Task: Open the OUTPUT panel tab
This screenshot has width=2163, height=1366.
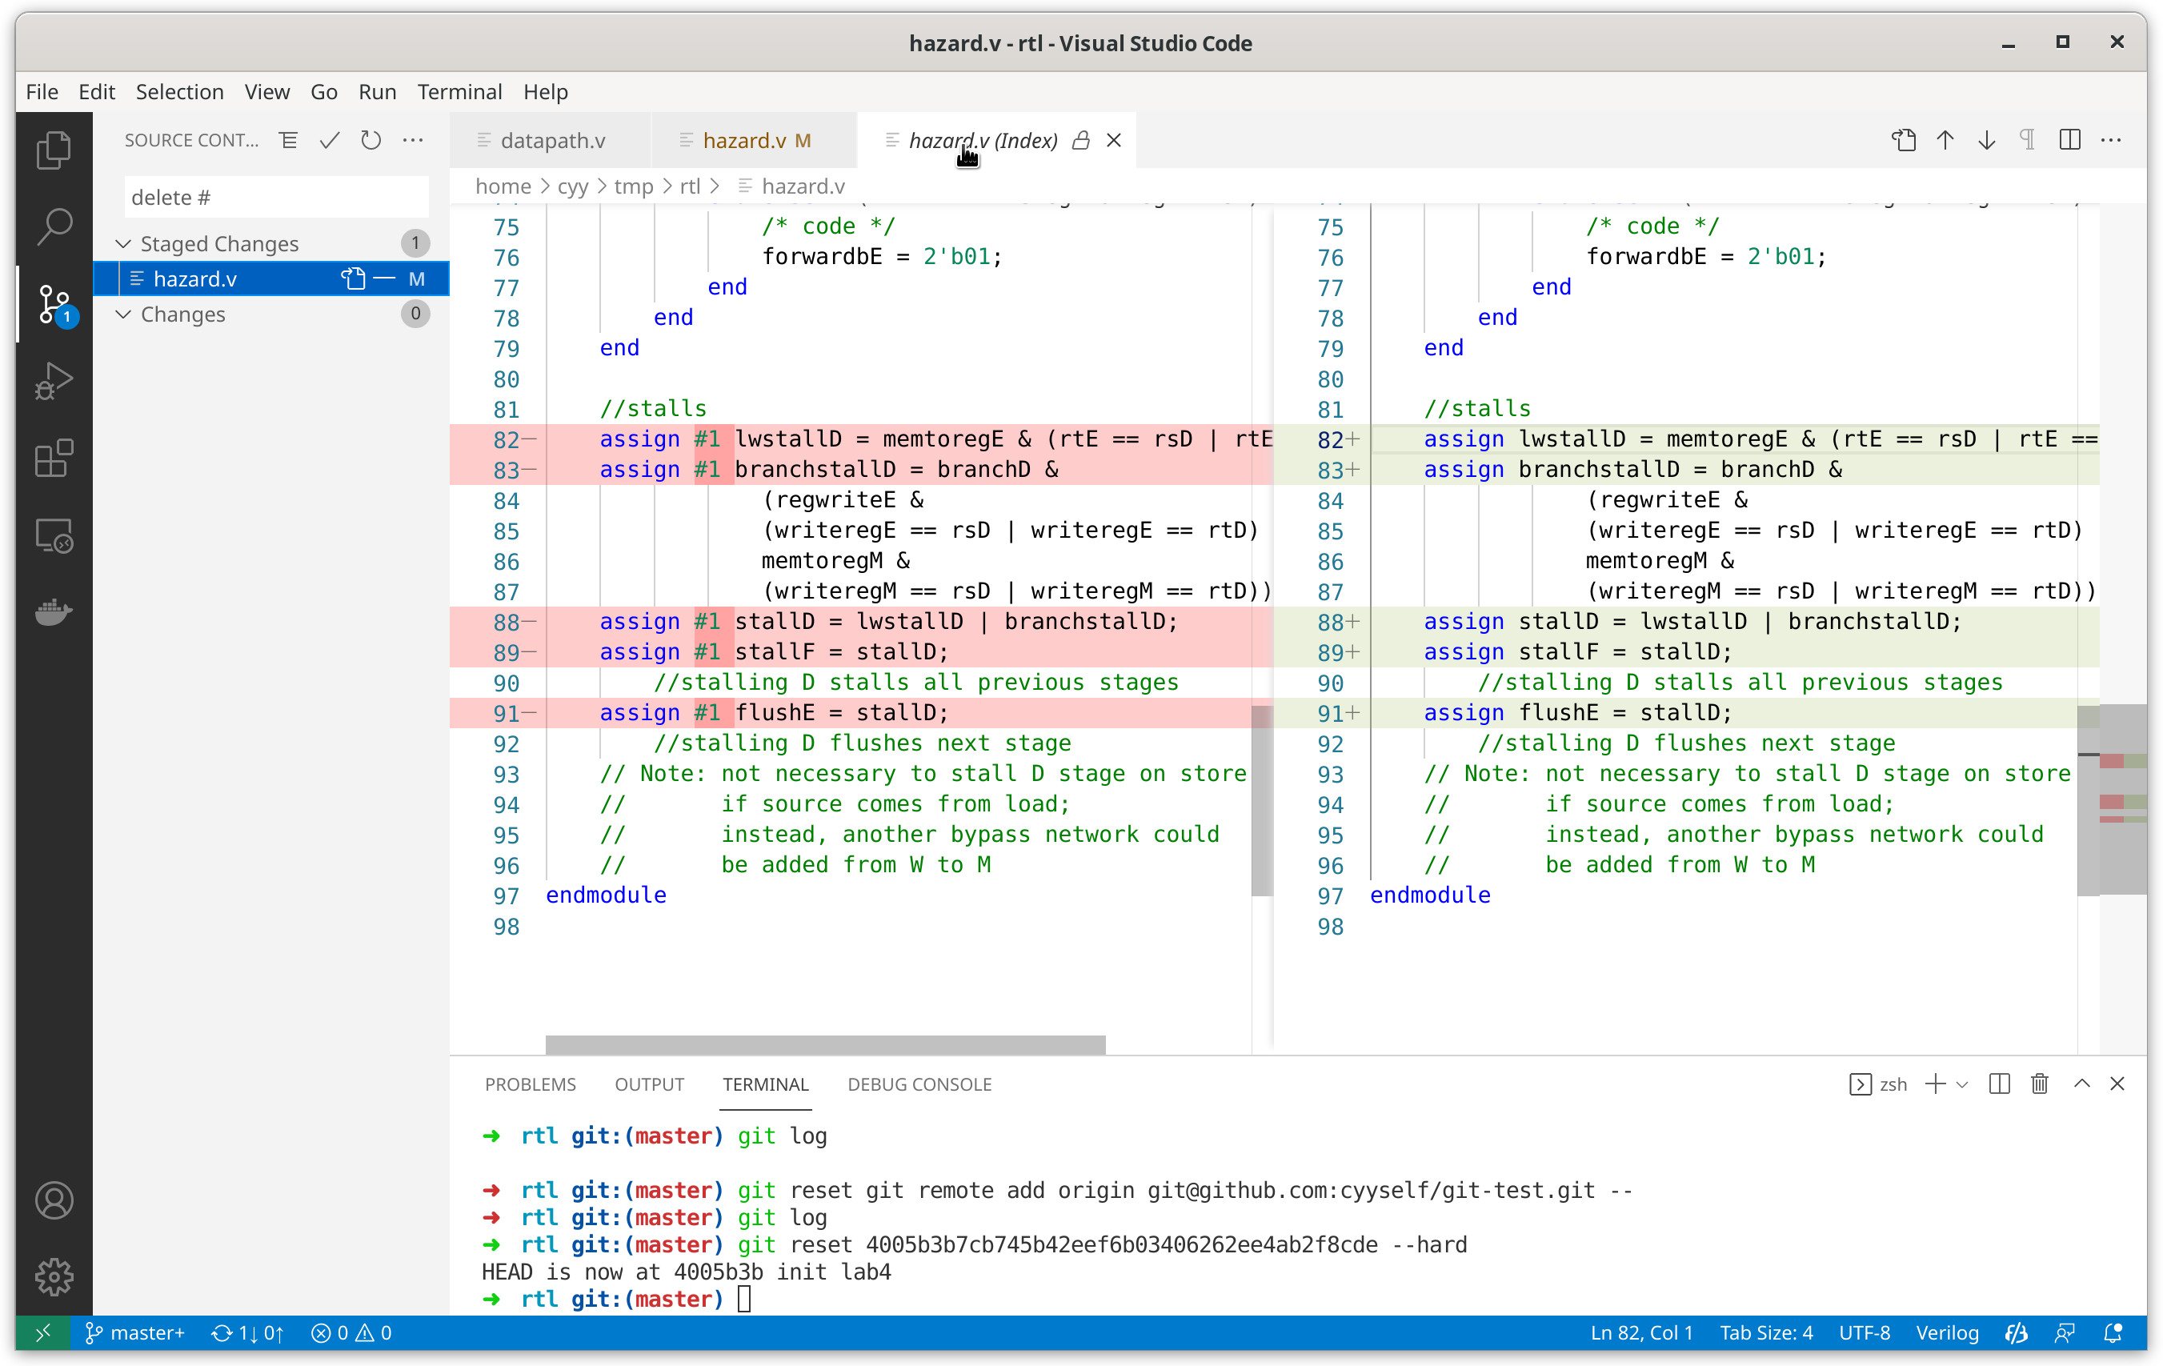Action: [x=650, y=1084]
